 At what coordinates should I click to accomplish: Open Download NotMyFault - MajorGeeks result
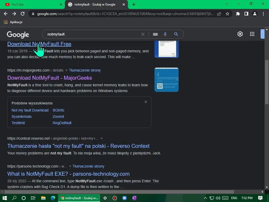point(50,78)
